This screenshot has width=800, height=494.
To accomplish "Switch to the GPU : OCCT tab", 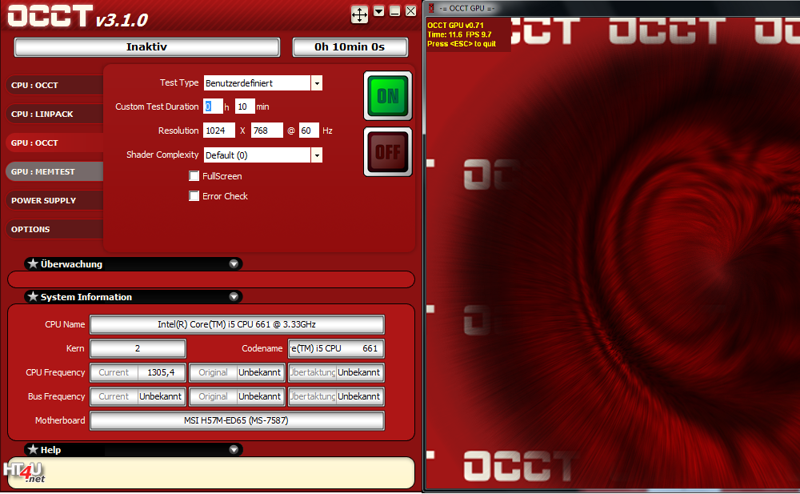I will (x=55, y=143).
